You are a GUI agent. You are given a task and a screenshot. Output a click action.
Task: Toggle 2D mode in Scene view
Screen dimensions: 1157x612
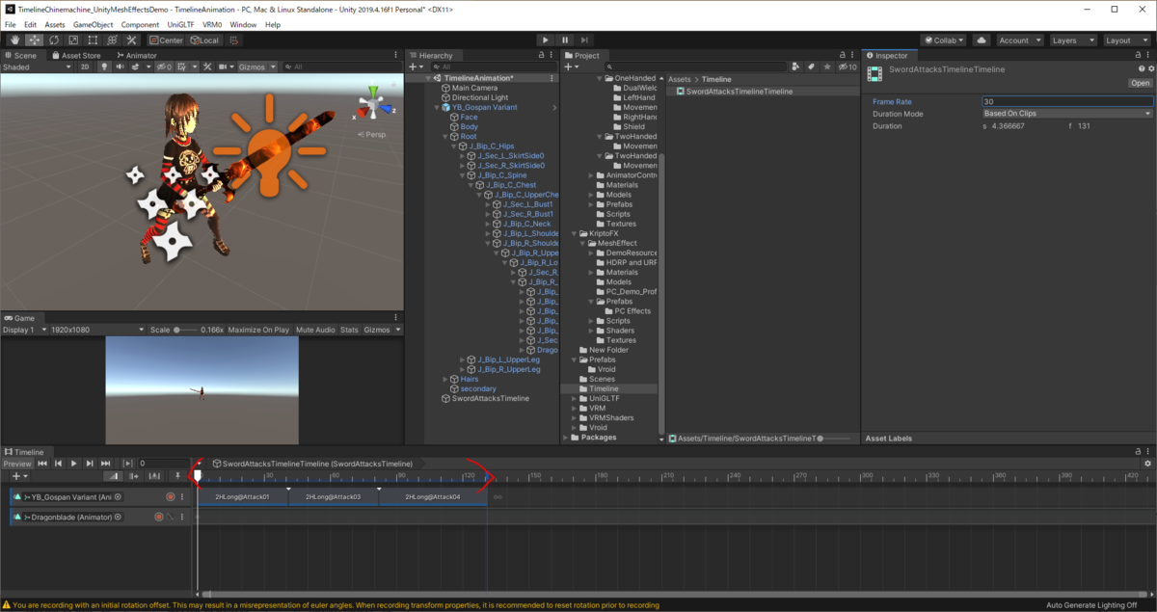tap(85, 67)
